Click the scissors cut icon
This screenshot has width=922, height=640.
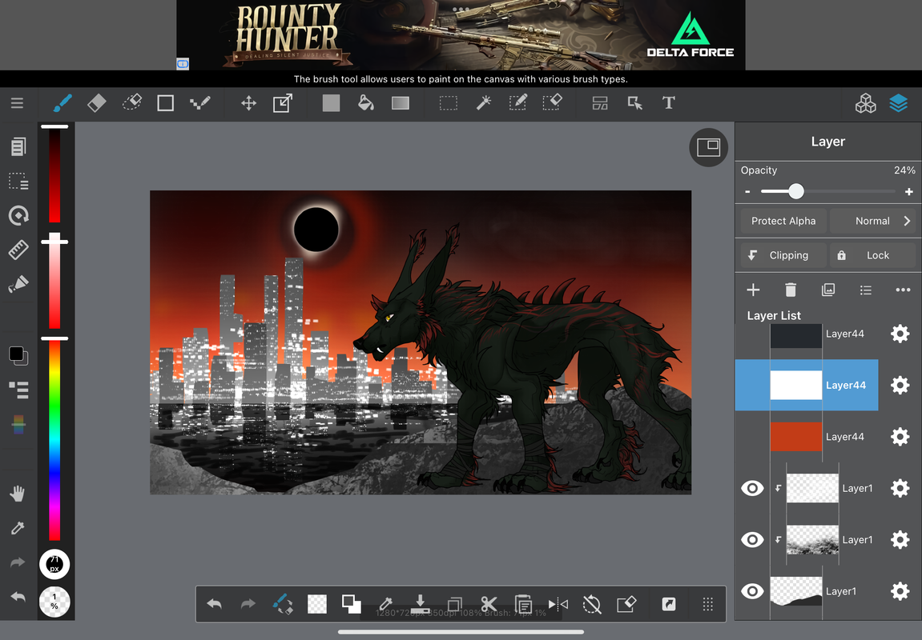tap(489, 604)
